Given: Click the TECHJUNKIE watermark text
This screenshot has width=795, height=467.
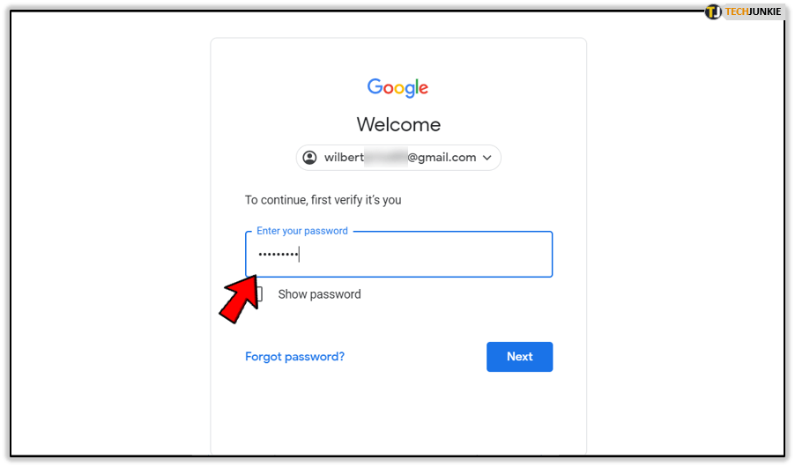Looking at the screenshot, I should (753, 11).
